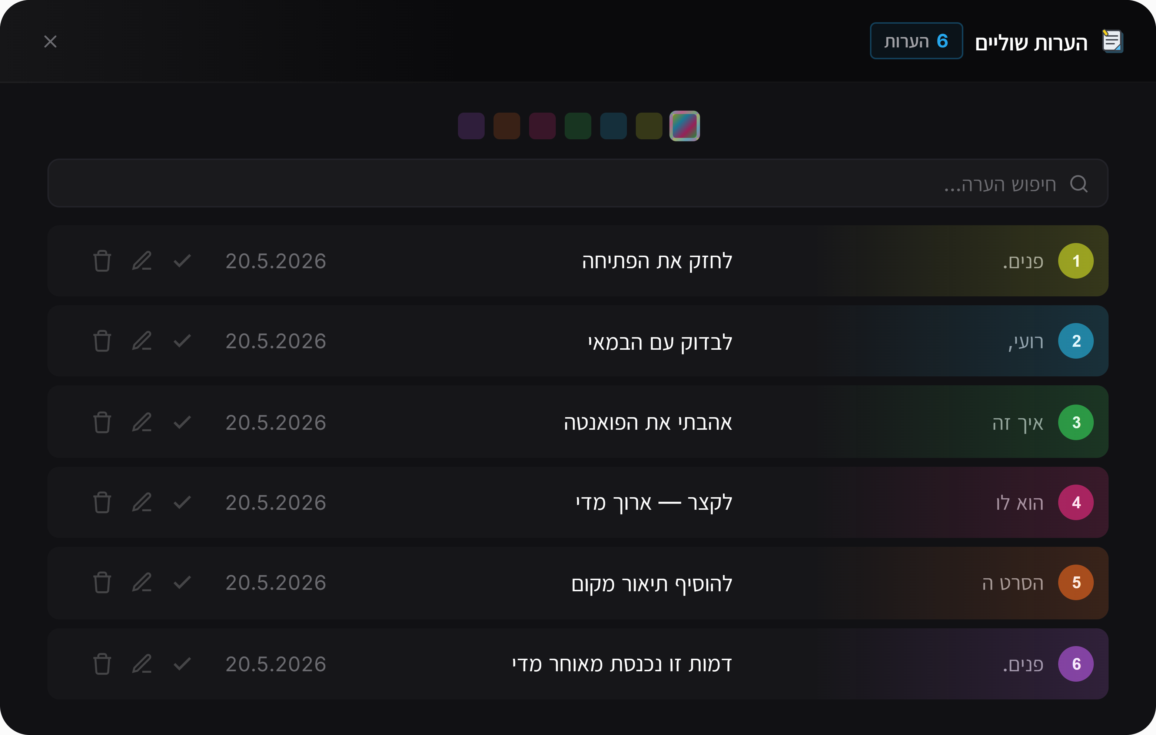
Task: Open the note text 'לבדוק עם הבמאי'
Action: (660, 342)
